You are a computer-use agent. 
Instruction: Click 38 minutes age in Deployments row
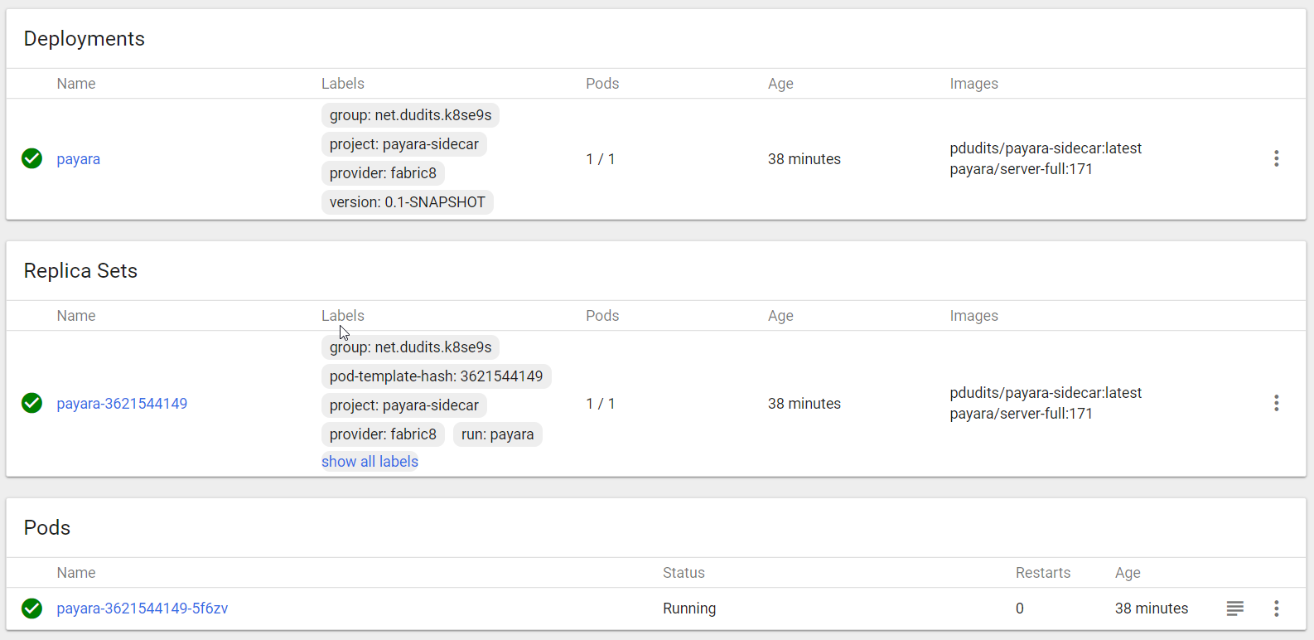(x=804, y=159)
